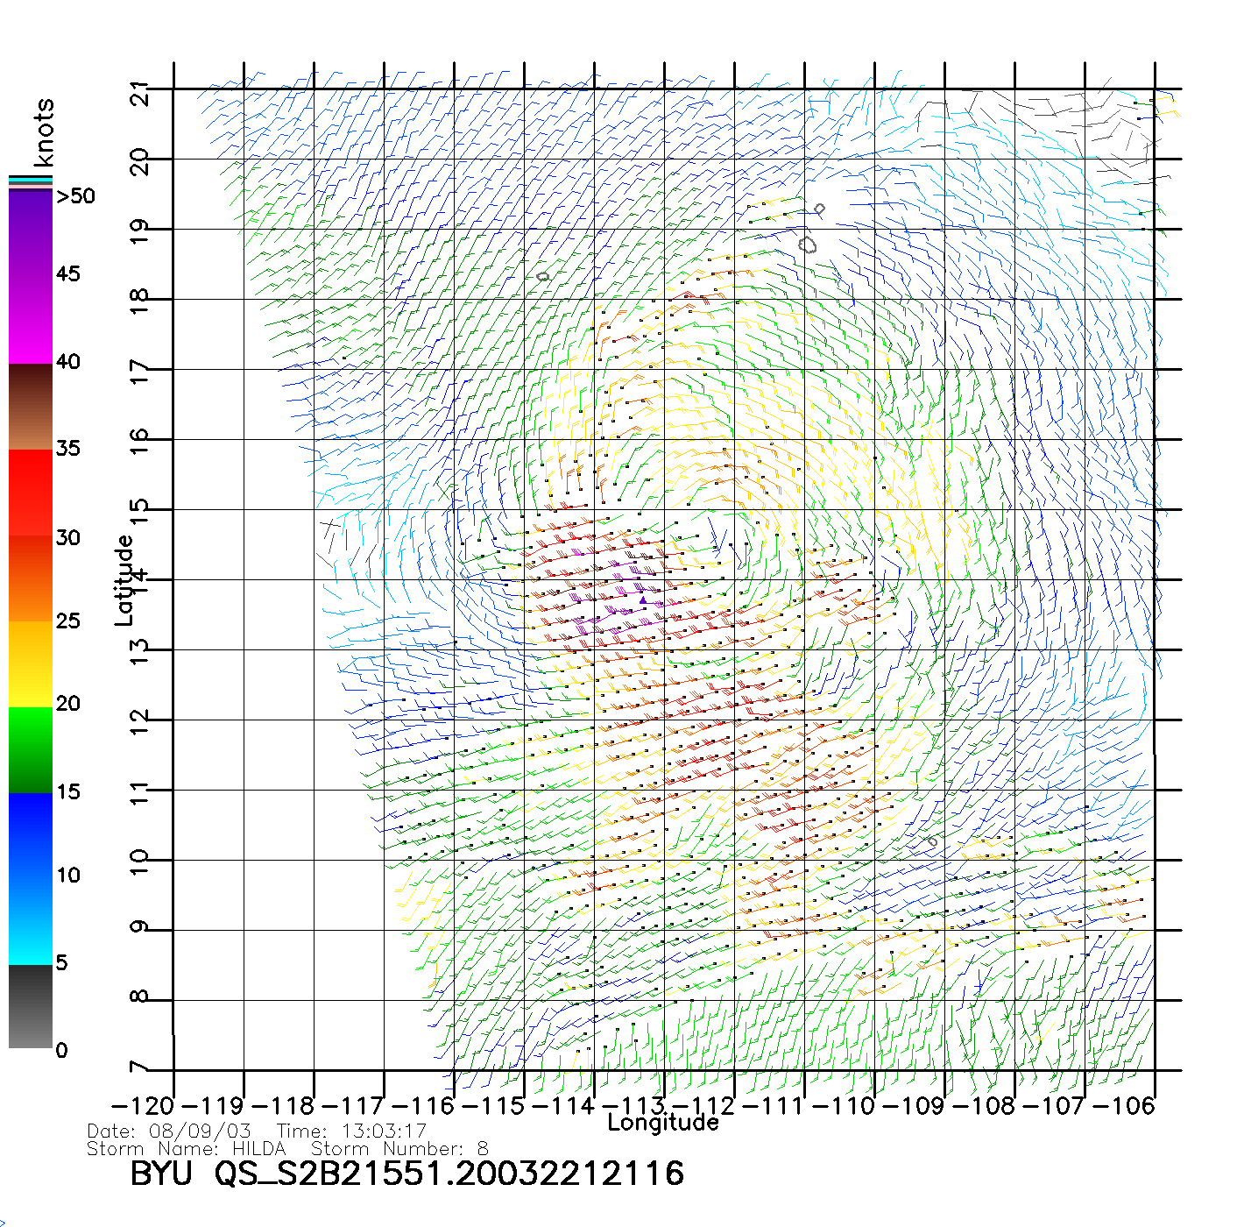The height and width of the screenshot is (1227, 1244).
Task: Click the Date: 08/09/03 text
Action: 169,1131
